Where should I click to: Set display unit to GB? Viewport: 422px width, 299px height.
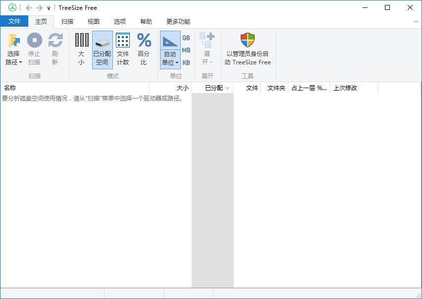tap(186, 38)
